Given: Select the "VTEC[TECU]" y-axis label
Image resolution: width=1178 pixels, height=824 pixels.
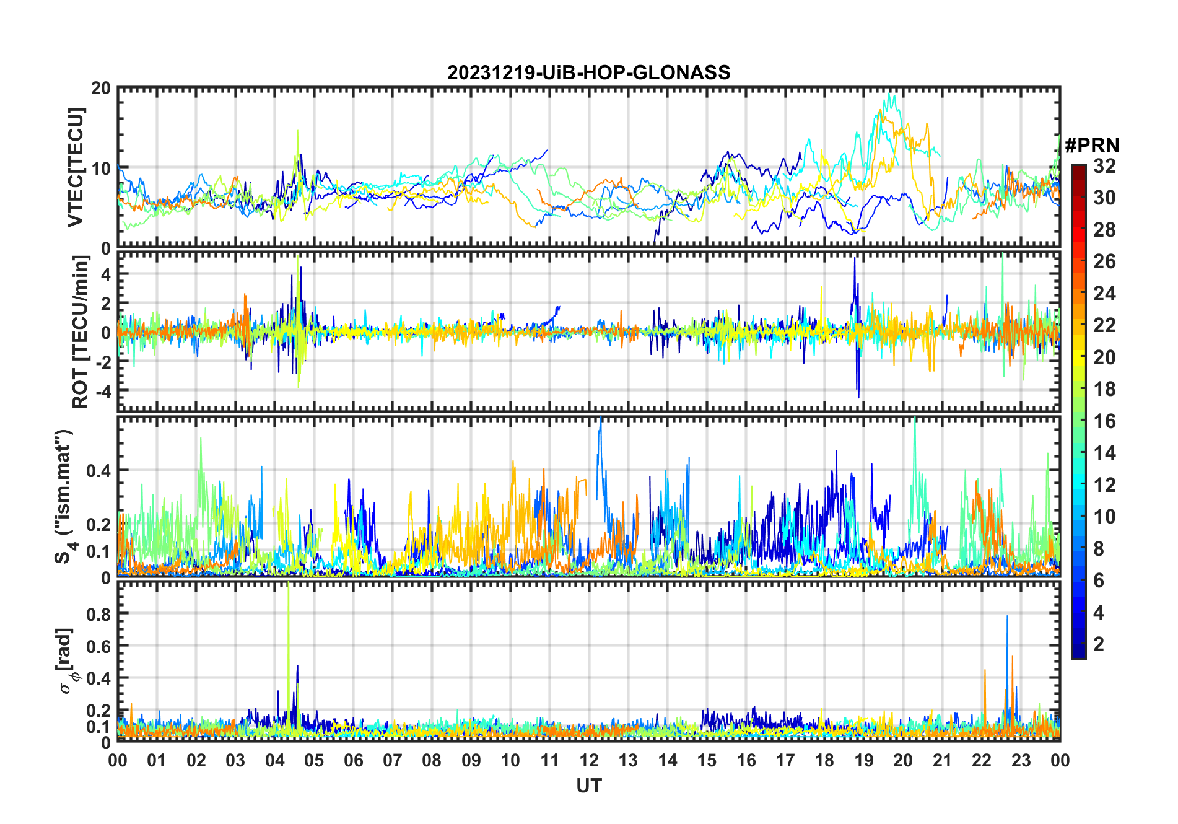Looking at the screenshot, I should pos(76,167).
